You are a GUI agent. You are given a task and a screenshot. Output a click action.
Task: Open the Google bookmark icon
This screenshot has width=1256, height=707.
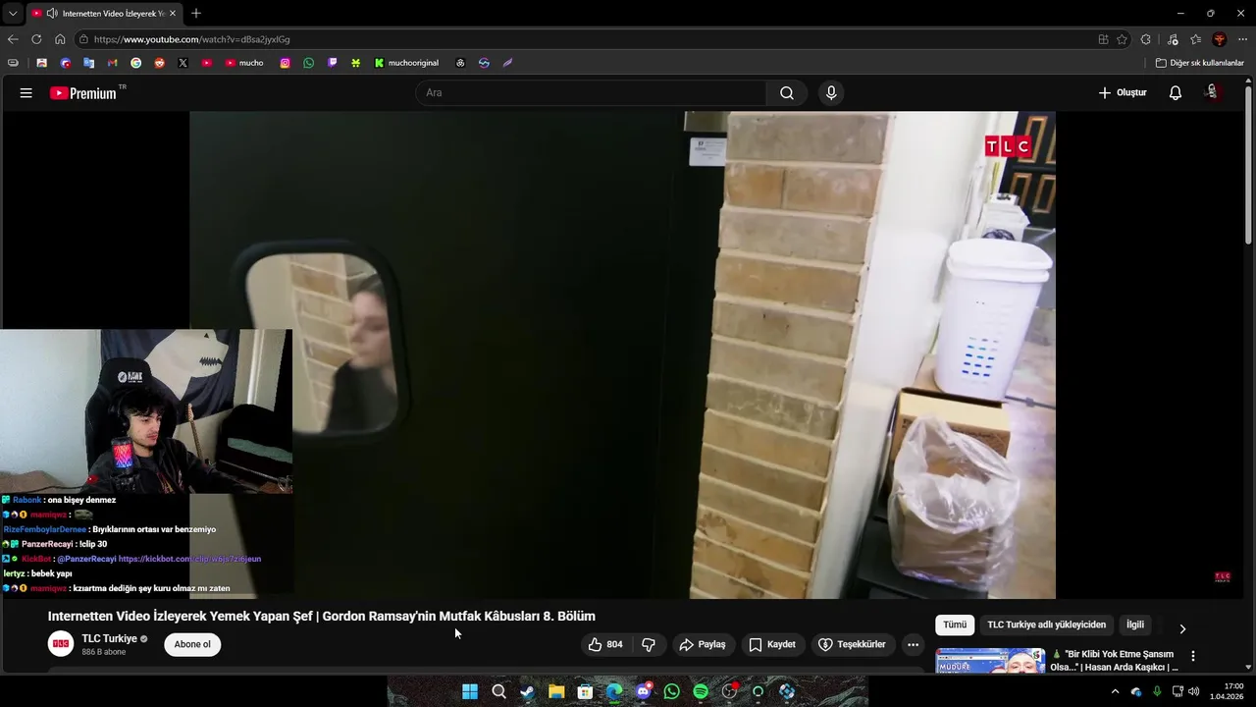(x=135, y=63)
